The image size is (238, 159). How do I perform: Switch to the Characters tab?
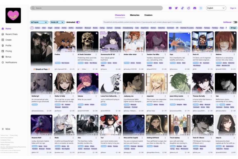[120, 15]
